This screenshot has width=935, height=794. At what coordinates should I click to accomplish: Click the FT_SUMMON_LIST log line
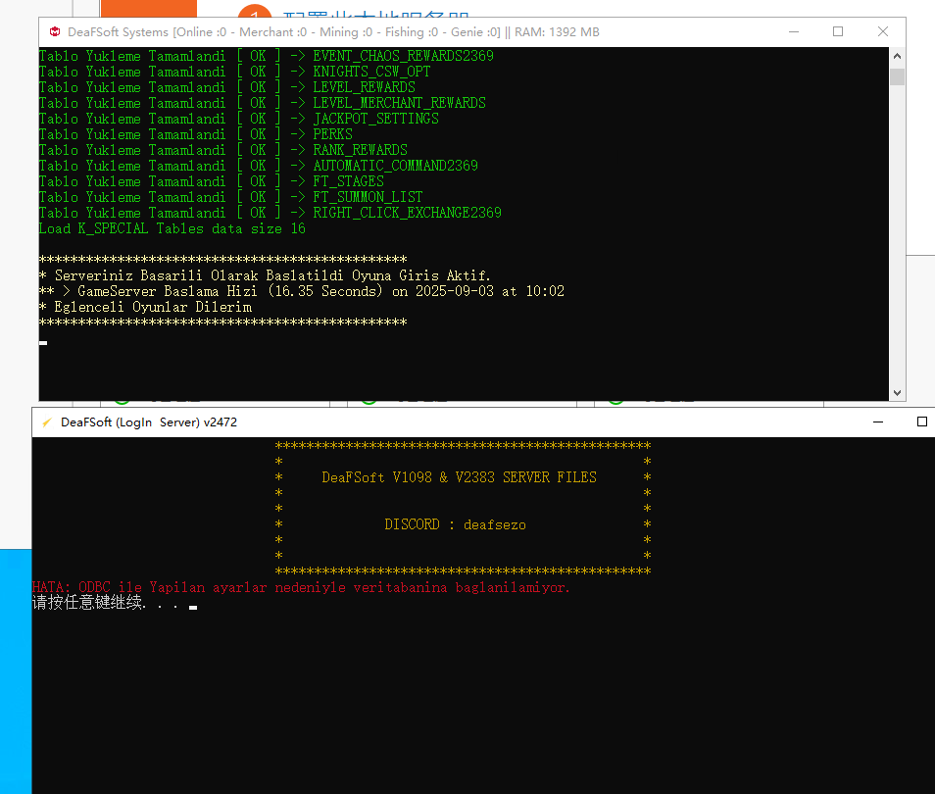point(230,197)
